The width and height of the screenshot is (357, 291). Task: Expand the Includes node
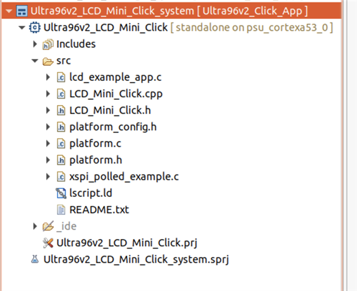[x=35, y=44]
